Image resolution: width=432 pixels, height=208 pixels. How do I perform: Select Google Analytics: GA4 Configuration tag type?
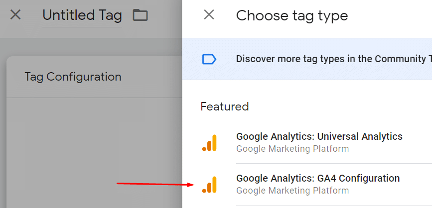[x=318, y=178]
